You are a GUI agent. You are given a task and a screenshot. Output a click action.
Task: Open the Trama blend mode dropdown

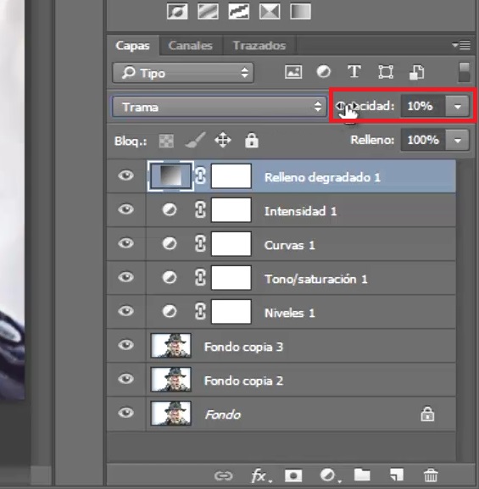(x=220, y=107)
